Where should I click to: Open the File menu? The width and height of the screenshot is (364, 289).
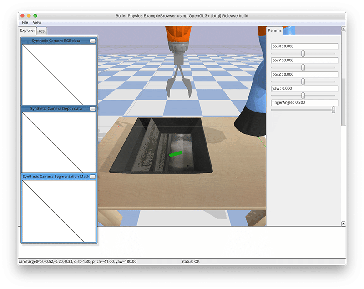[25, 22]
